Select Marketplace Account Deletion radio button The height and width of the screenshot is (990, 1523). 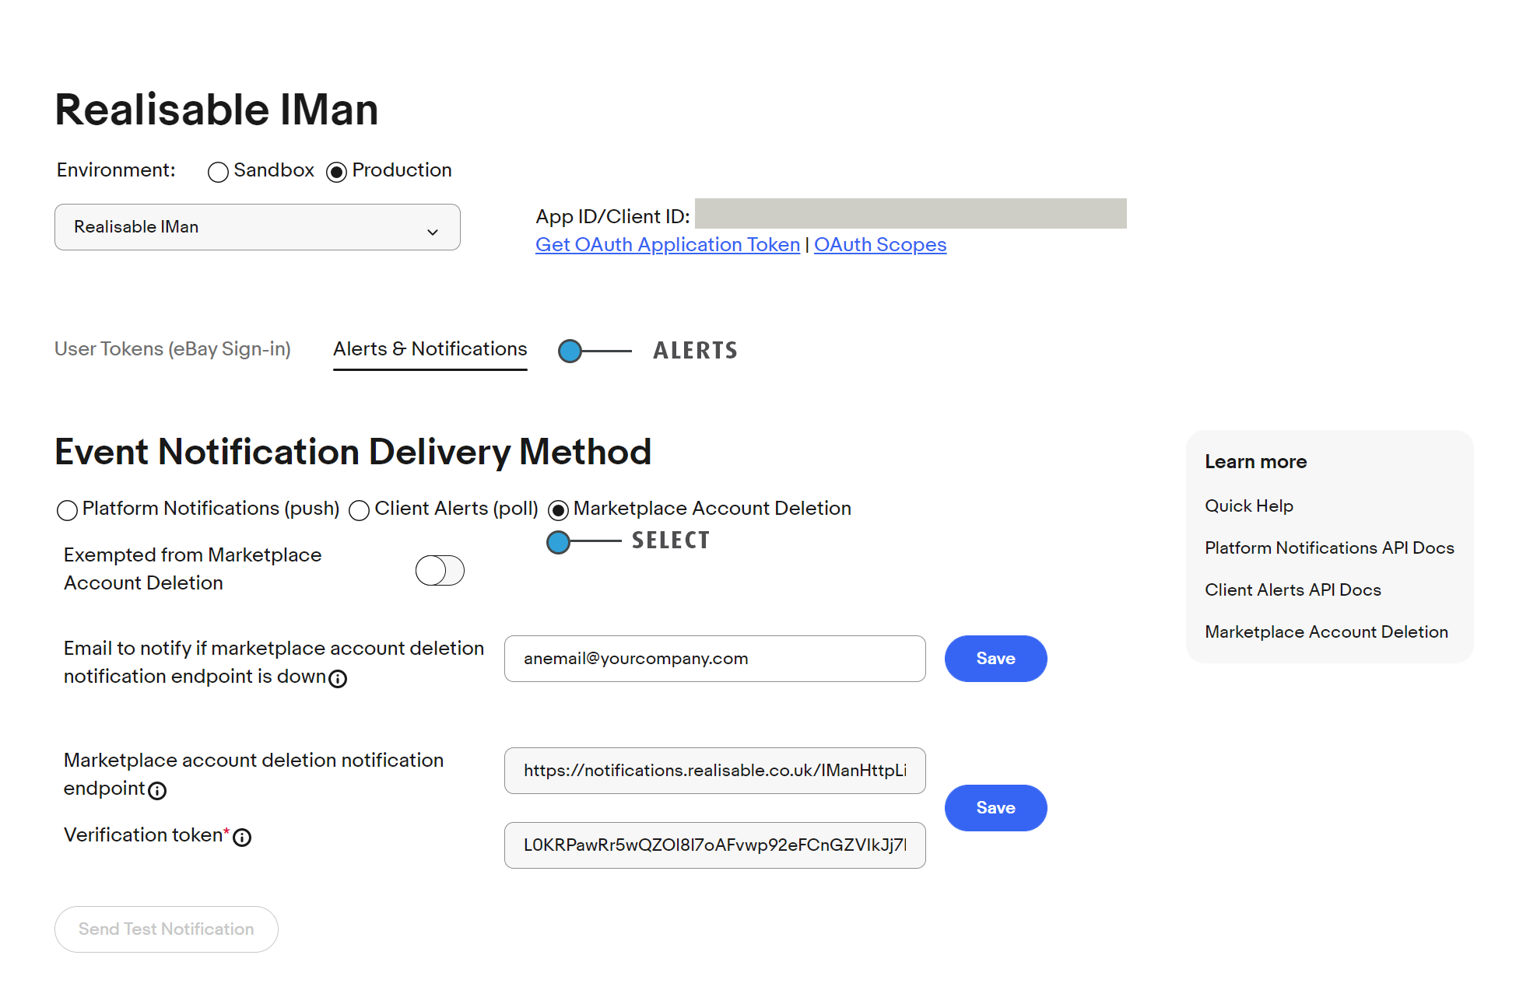[x=558, y=510]
